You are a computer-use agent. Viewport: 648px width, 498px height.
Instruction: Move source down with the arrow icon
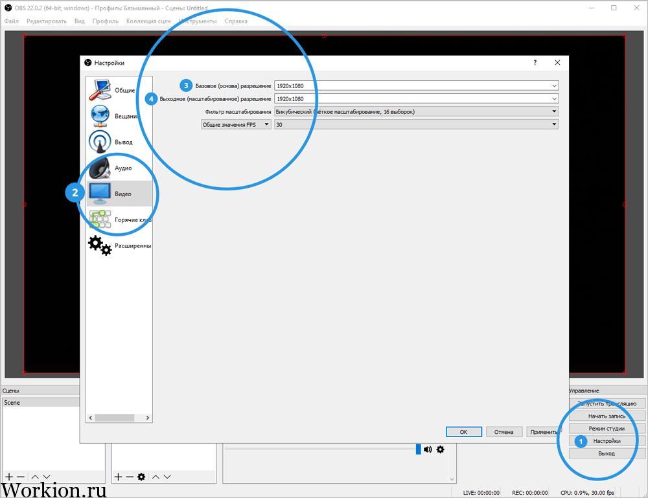[167, 477]
